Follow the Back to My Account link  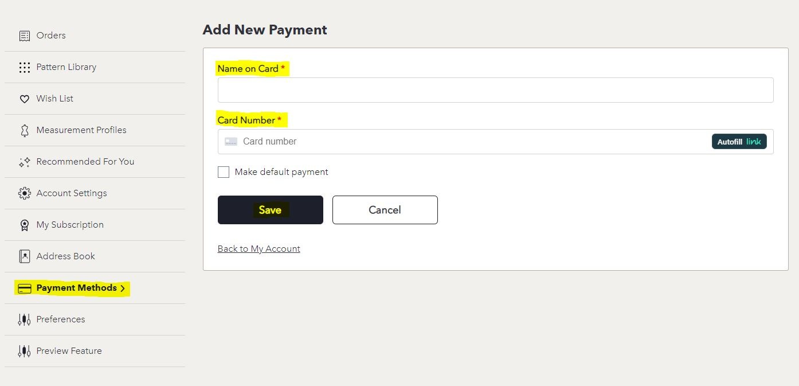coord(259,249)
